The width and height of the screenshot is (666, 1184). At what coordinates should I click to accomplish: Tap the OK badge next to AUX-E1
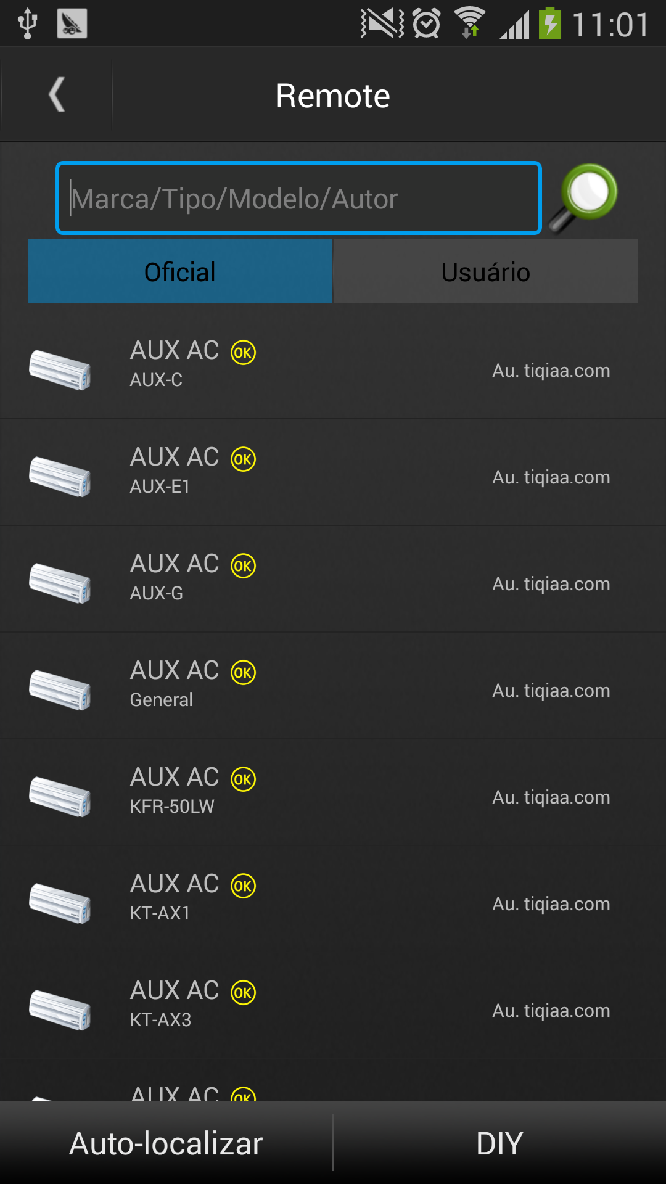(x=243, y=459)
